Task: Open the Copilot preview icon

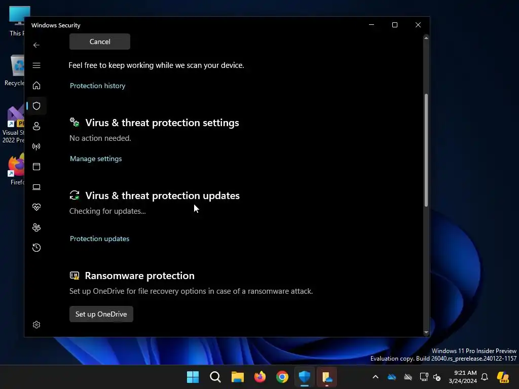Action: (503, 377)
